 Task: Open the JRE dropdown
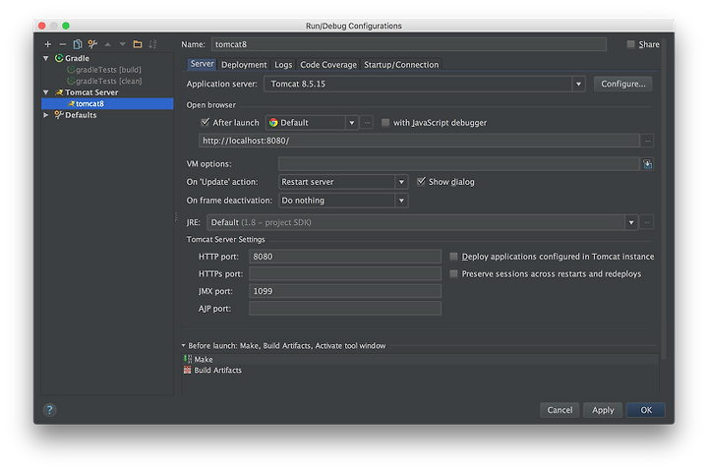(630, 222)
